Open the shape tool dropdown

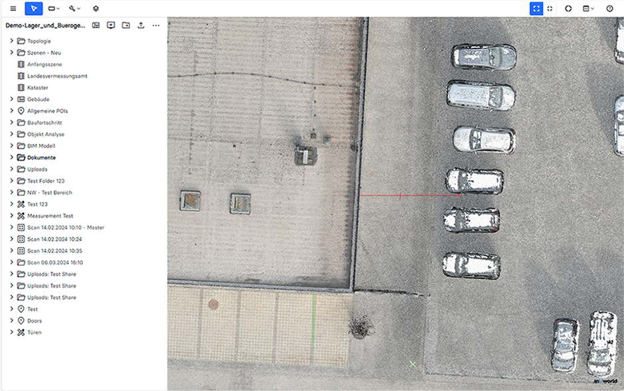[54, 9]
